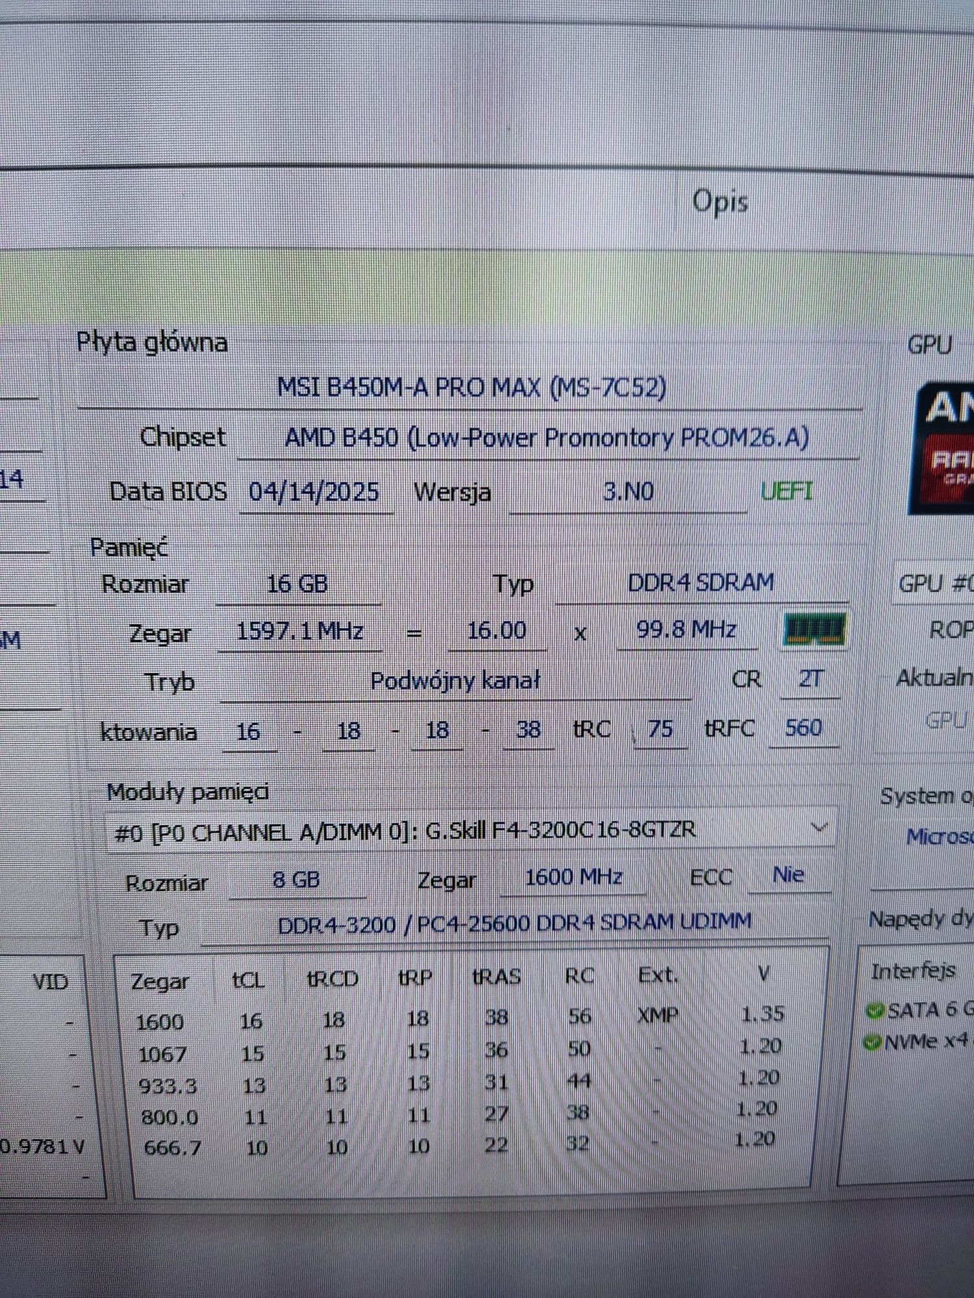The height and width of the screenshot is (1298, 974).
Task: Click the memory multiplier value 16.00
Action: tap(497, 630)
